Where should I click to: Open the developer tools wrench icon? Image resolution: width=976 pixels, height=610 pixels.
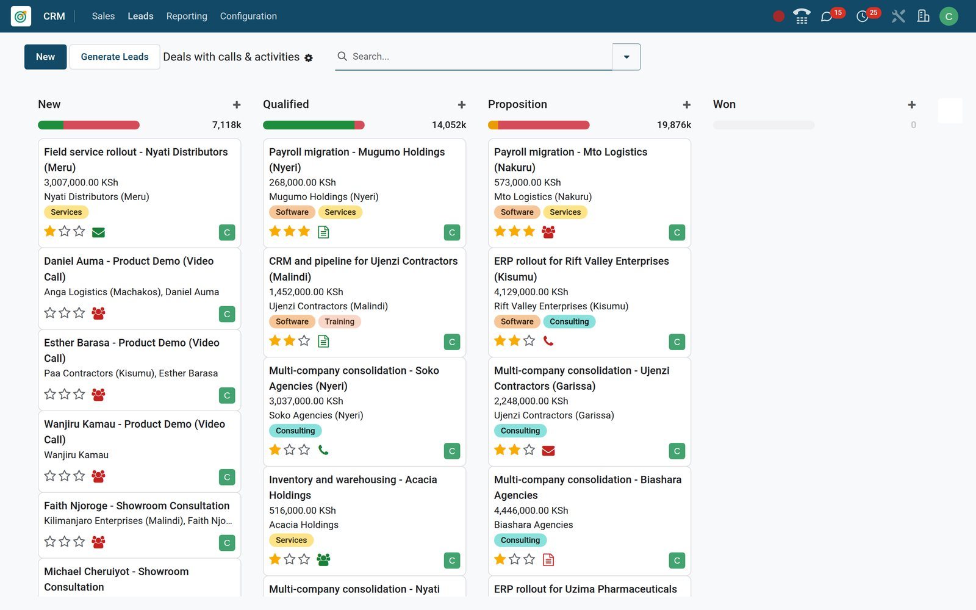pyautogui.click(x=898, y=16)
